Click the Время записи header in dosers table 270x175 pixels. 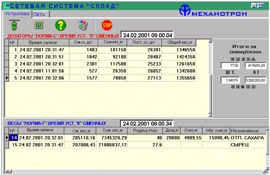[44, 42]
